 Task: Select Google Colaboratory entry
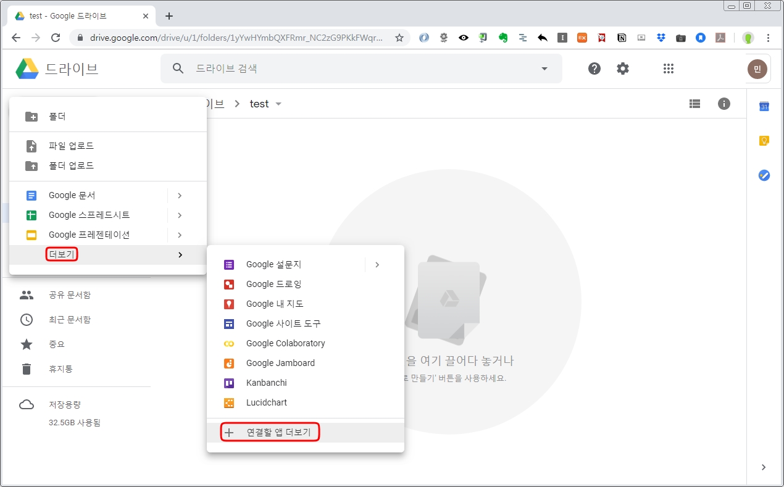point(306,344)
